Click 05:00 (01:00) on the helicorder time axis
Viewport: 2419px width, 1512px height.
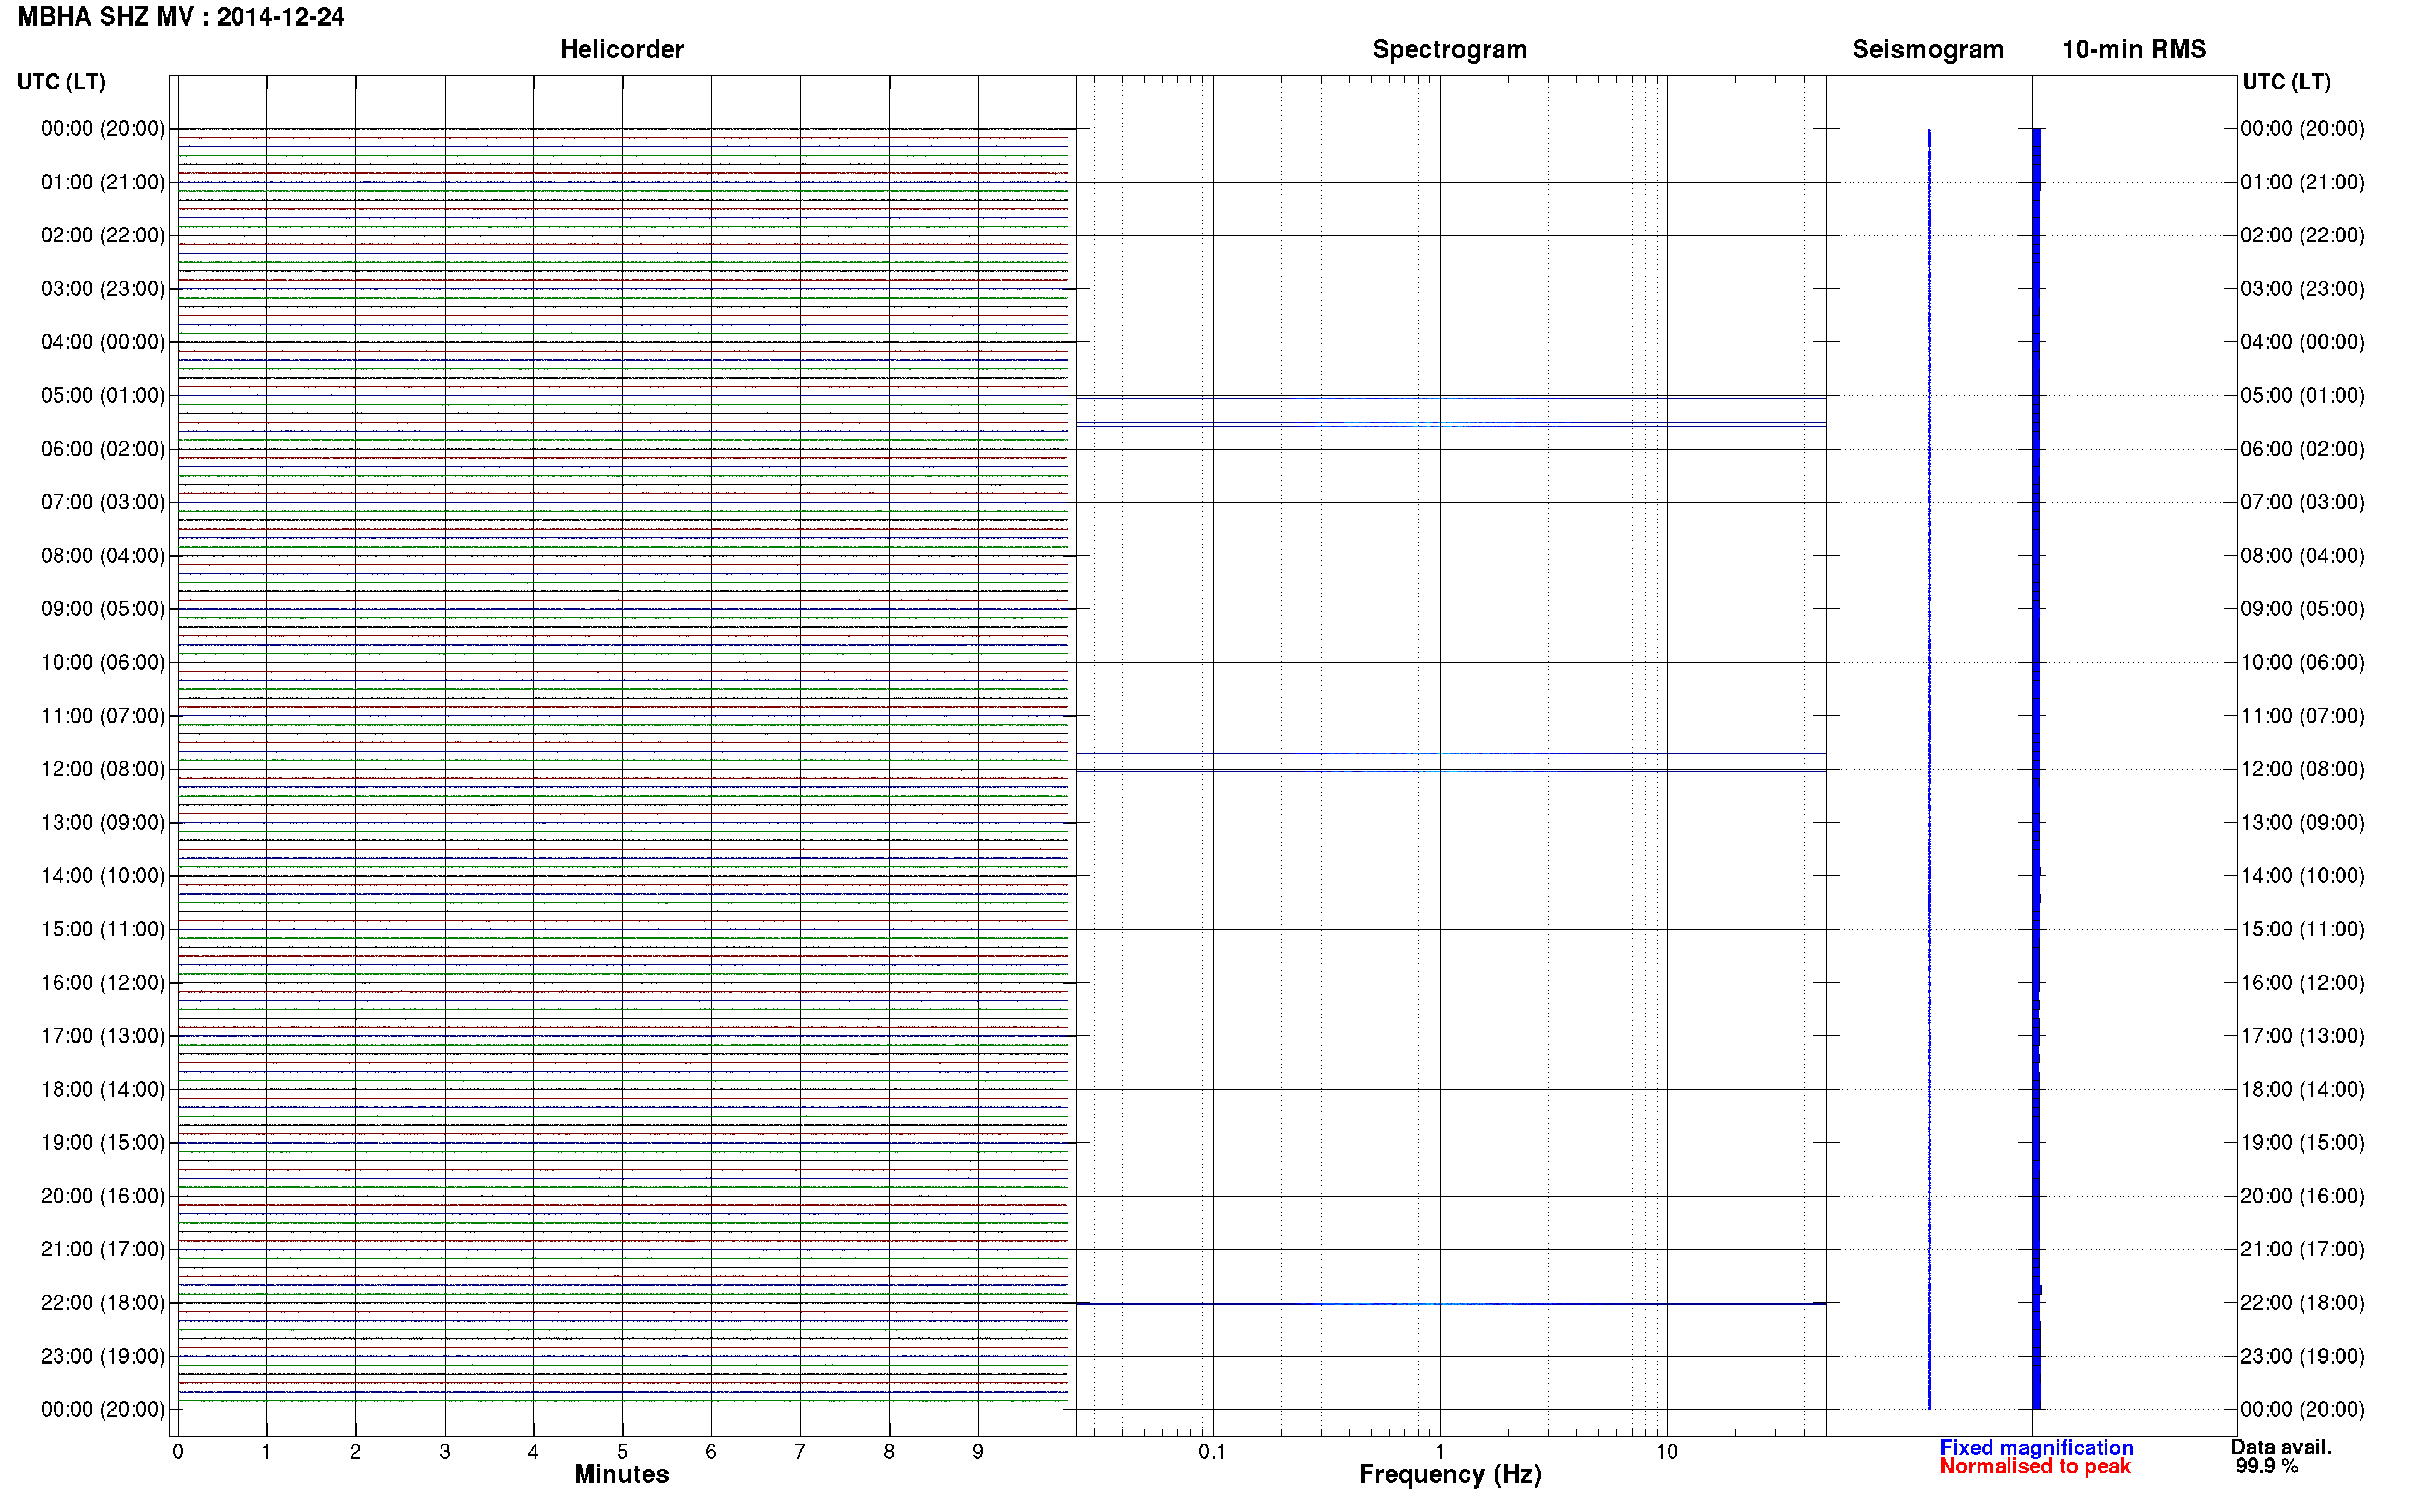[103, 395]
